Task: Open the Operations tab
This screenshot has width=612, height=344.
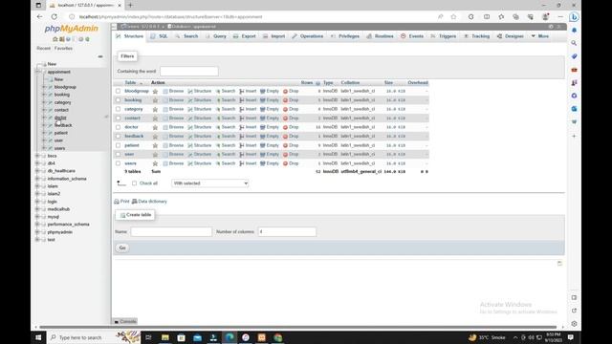Action: click(308, 36)
